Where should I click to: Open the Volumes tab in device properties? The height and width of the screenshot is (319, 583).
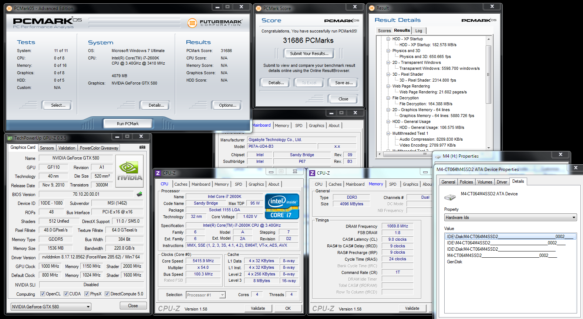pos(485,182)
